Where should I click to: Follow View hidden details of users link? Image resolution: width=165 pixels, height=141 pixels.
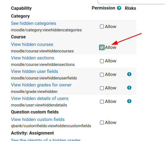click(40, 98)
